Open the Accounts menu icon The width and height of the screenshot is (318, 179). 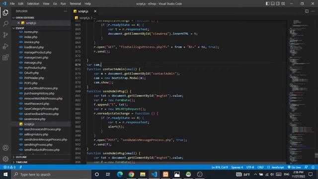click(x=5, y=148)
